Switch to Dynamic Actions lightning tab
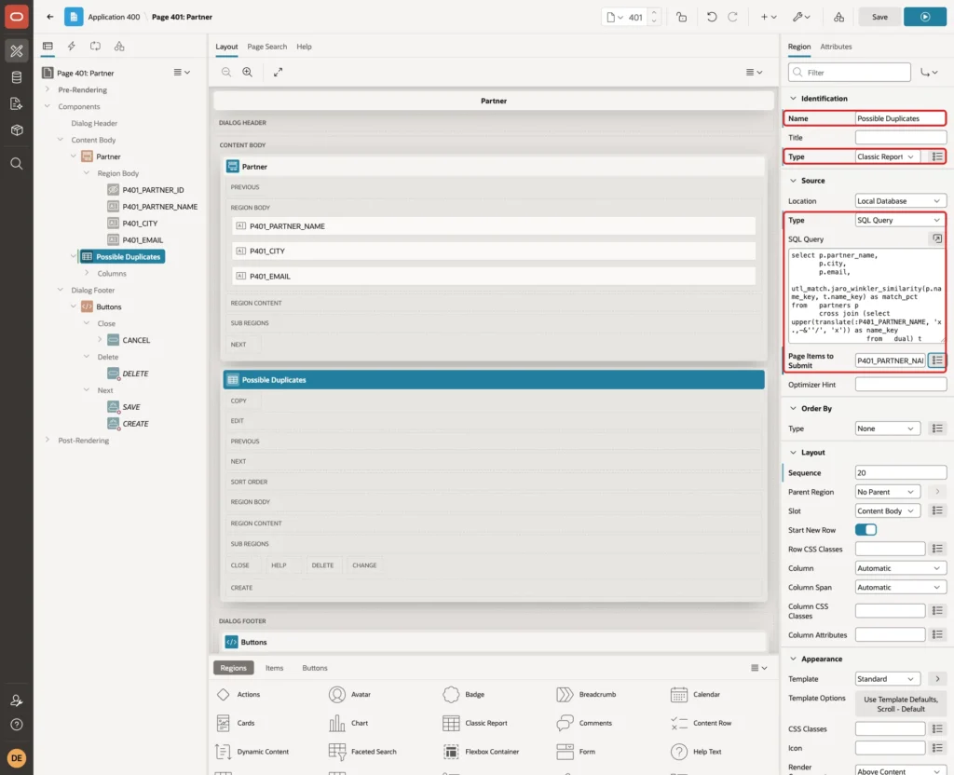Image resolution: width=954 pixels, height=775 pixels. click(71, 47)
